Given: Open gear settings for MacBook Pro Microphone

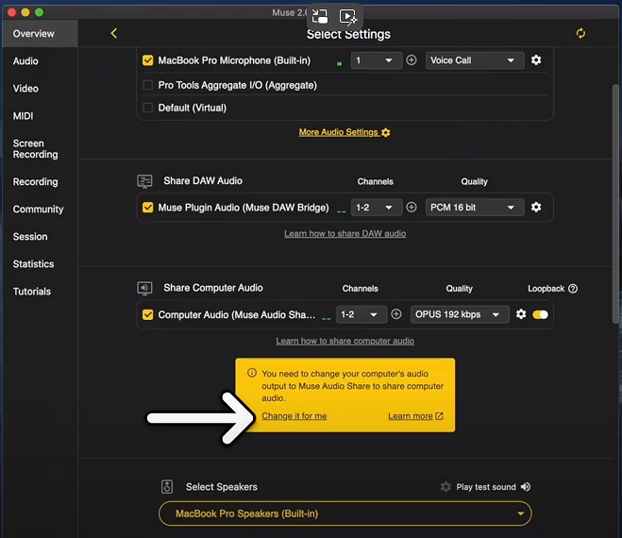Looking at the screenshot, I should [536, 60].
